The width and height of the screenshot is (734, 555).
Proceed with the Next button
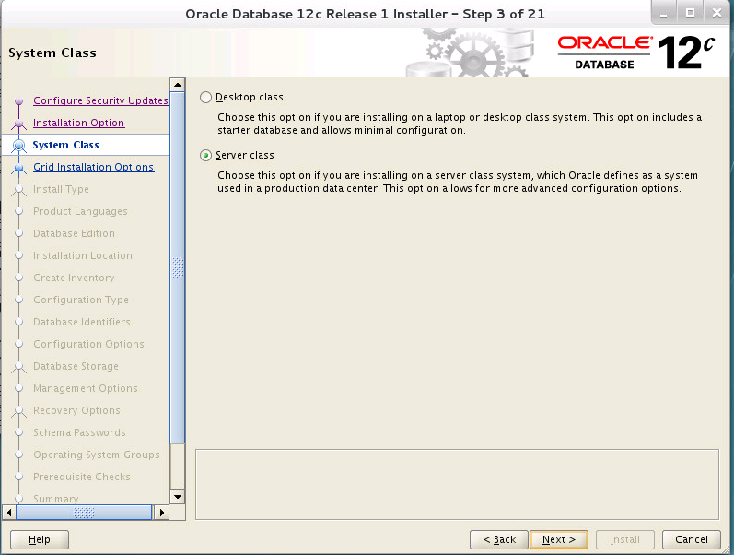tap(559, 539)
